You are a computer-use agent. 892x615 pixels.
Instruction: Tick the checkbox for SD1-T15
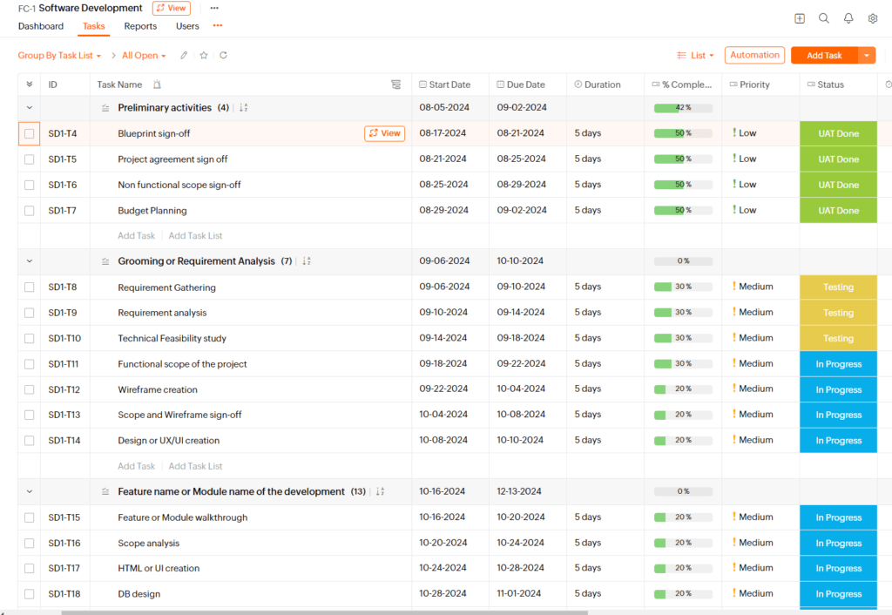30,517
